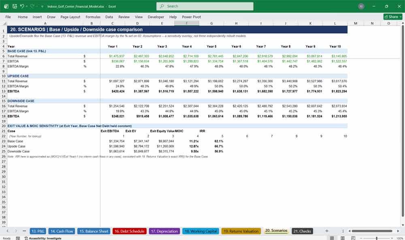Add a new sheet with plus button
Viewport: 405px width, 240px height.
coord(327,231)
